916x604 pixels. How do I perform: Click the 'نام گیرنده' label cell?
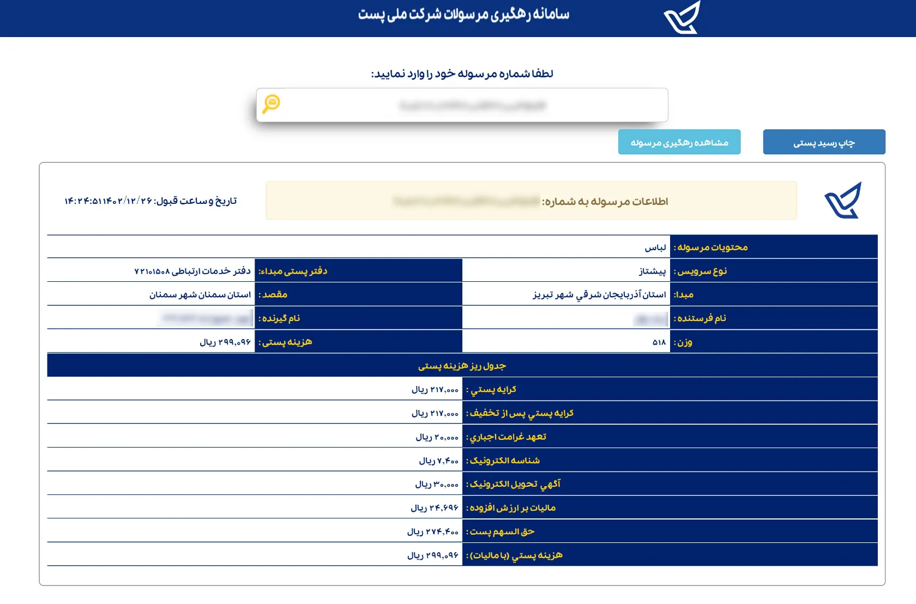point(358,318)
